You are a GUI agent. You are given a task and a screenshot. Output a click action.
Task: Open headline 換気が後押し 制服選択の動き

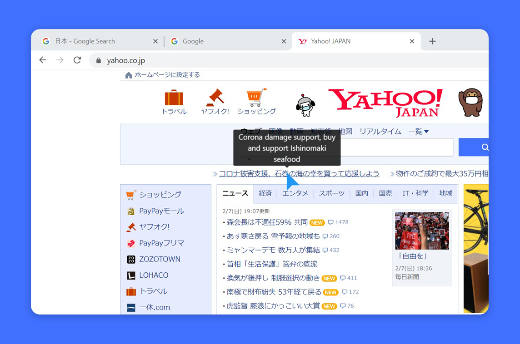[273, 278]
